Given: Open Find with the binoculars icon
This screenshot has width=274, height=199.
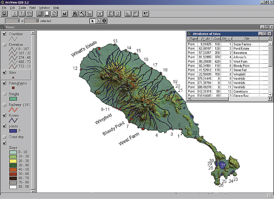Looking at the screenshot, I should coord(75,13).
